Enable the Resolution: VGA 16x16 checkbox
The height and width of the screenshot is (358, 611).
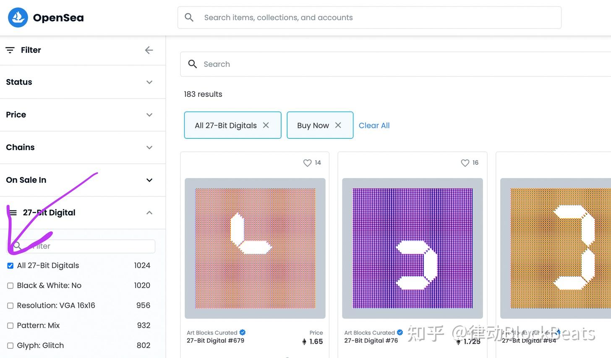click(x=10, y=306)
